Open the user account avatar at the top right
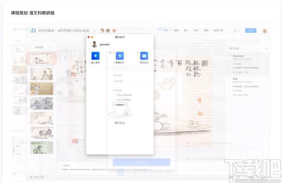The image size is (282, 183). (x=264, y=31)
